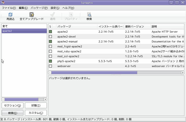Mark the mod_ruby-apache2 status checkbox
This screenshot has height=122, width=186.
pos(50,51)
